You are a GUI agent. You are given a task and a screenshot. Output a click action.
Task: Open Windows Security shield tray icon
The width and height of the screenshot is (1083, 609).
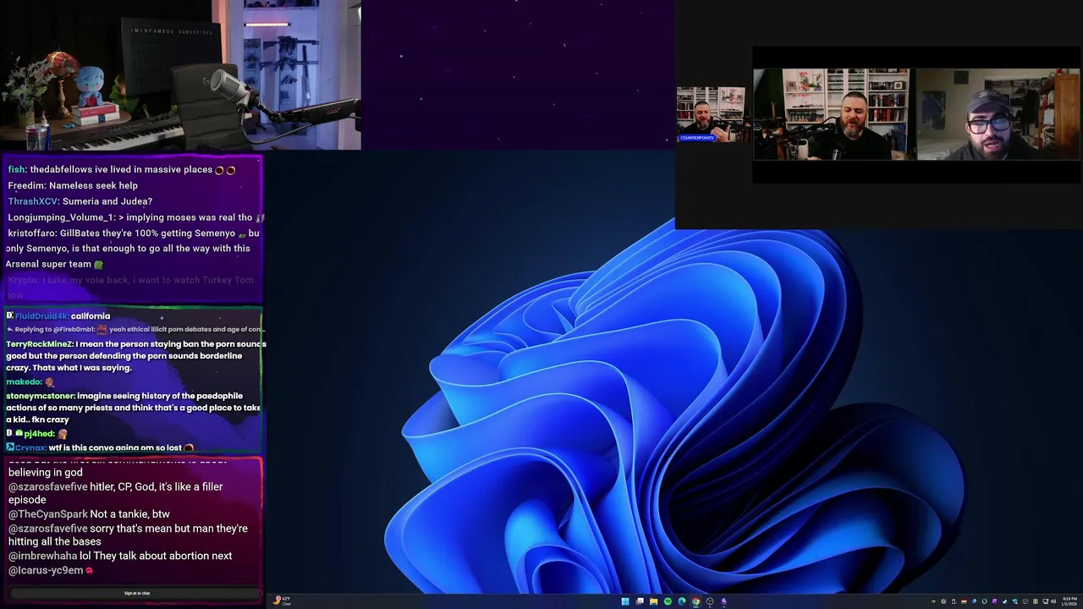point(1015,601)
